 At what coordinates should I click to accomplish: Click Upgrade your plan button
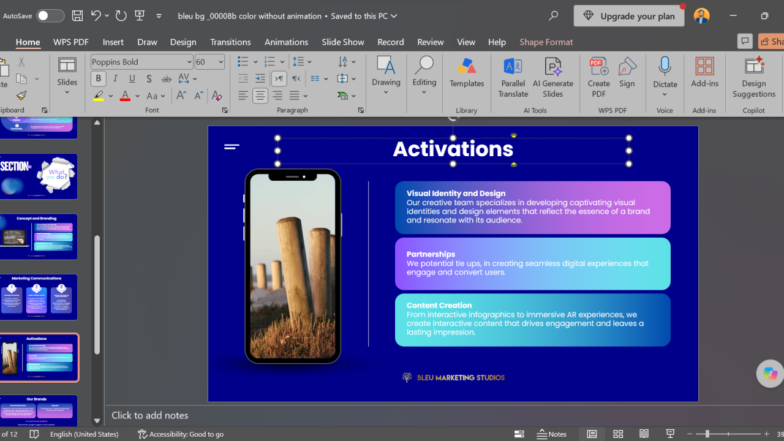(629, 16)
